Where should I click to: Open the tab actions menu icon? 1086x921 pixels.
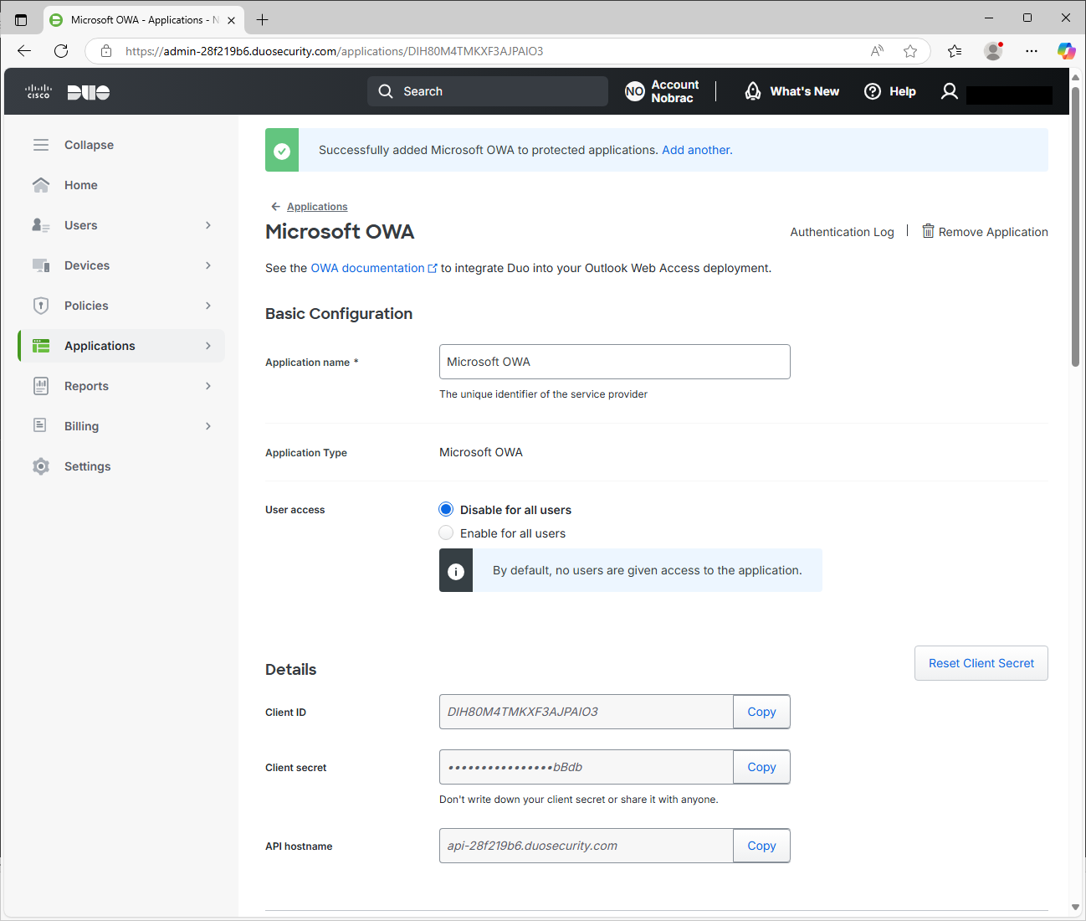coord(21,20)
